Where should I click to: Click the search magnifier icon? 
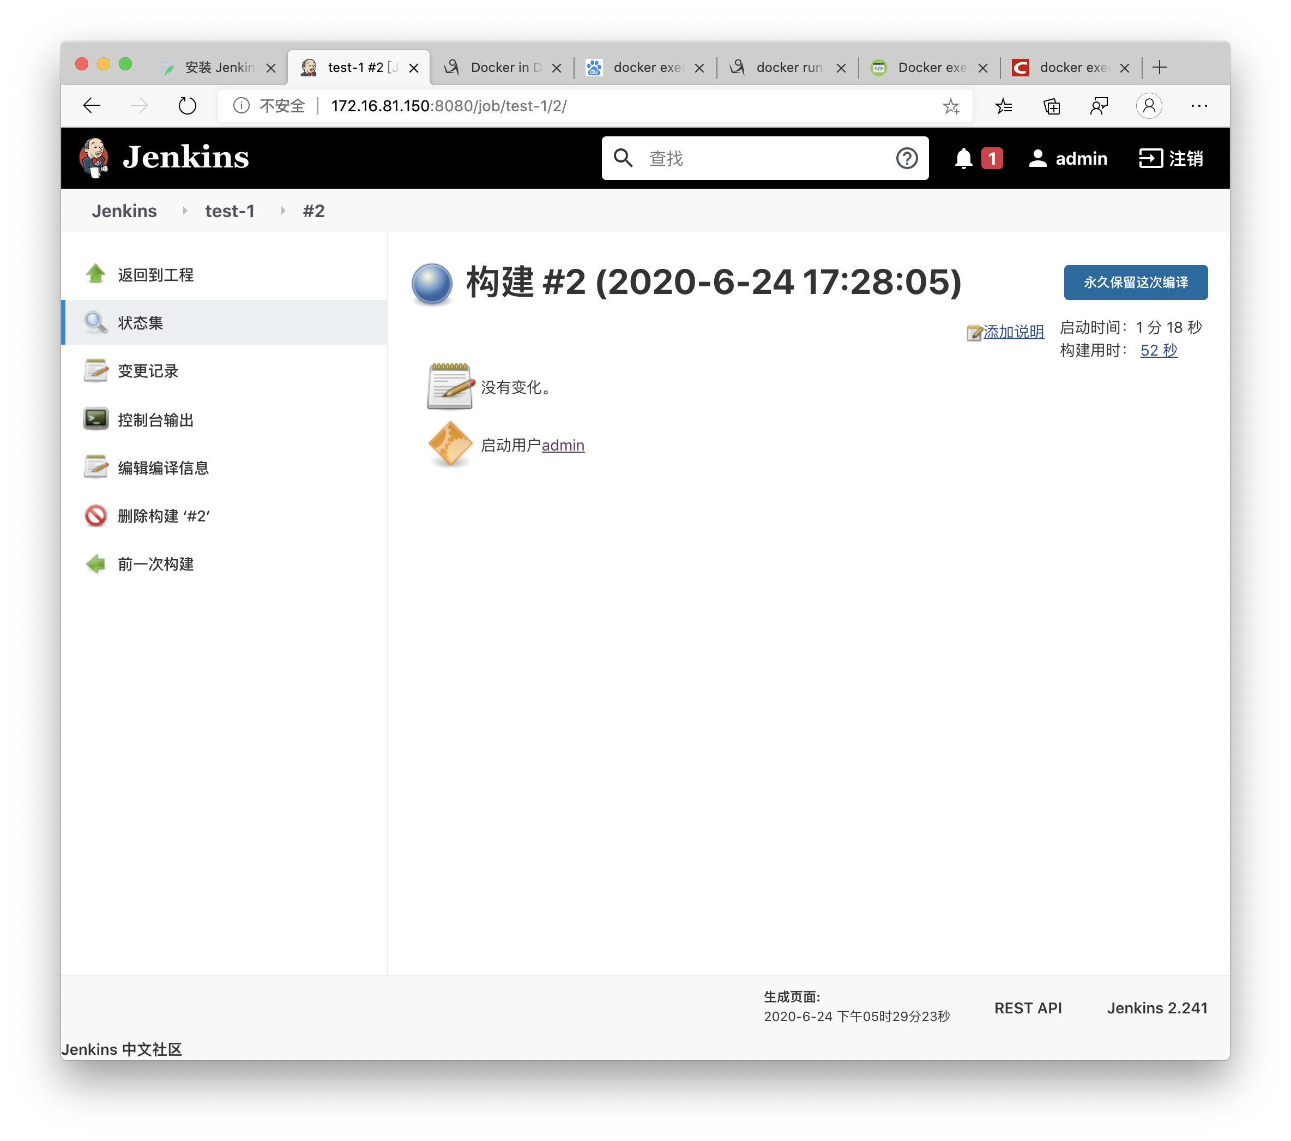point(623,158)
